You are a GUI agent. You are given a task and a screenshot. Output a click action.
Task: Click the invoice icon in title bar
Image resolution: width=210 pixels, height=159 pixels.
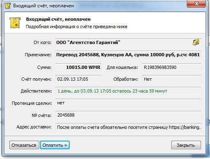(7, 6)
